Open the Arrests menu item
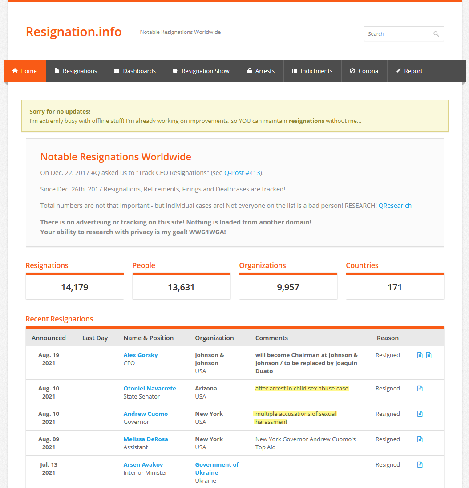Viewport: 469px width, 488px height. pos(261,71)
